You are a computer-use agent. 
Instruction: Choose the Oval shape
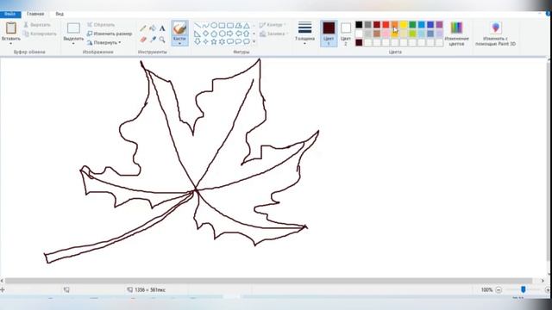coord(214,25)
